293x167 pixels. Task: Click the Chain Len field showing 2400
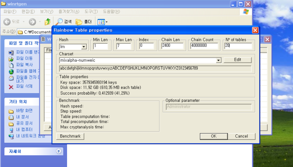click(172, 46)
